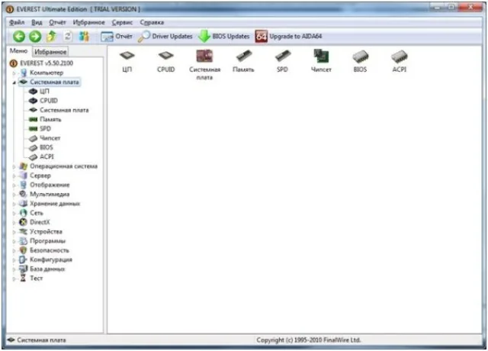
Task: Open the Сервис menu
Action: pos(122,22)
